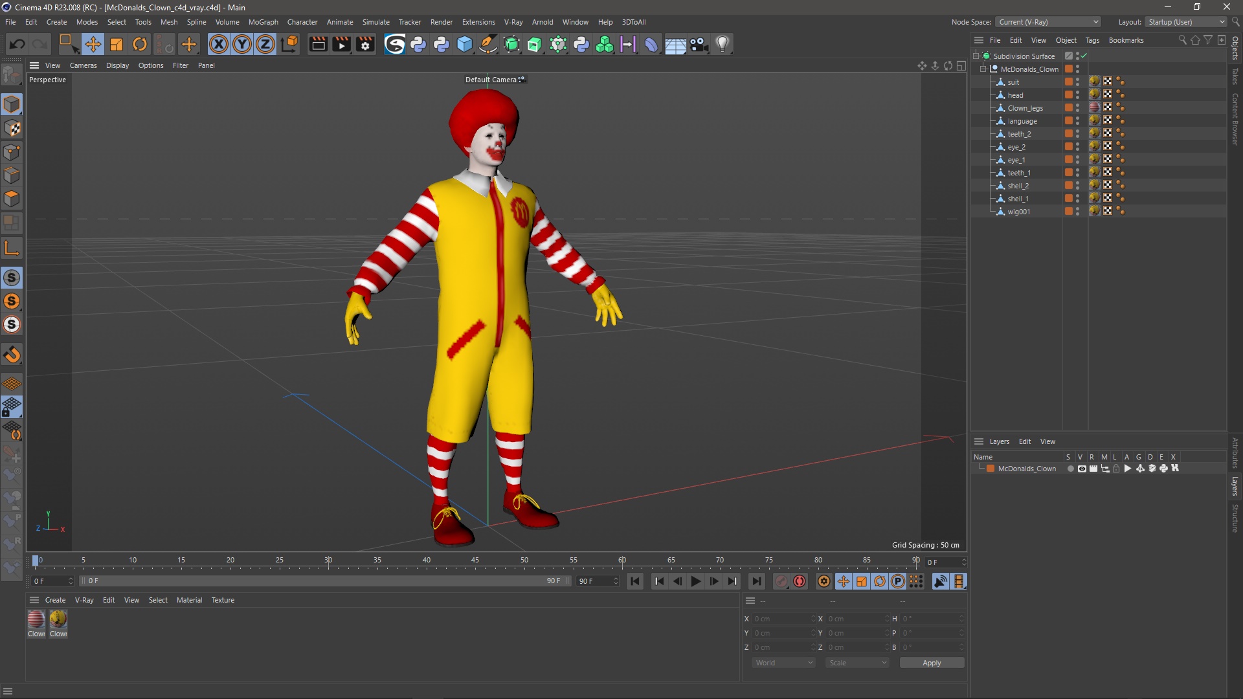Click the Cube primitive icon
The image size is (1243, 699).
tap(465, 44)
